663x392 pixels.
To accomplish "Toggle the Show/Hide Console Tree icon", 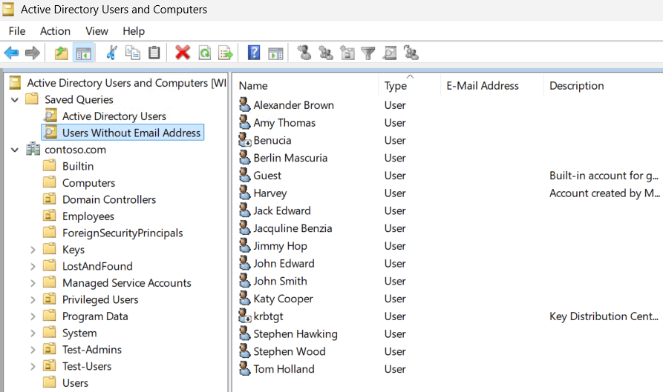I will tap(83, 53).
